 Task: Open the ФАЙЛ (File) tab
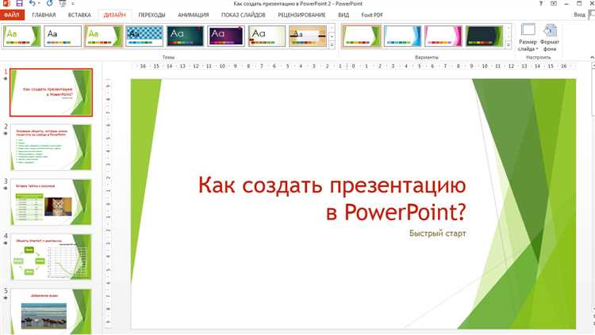(x=12, y=15)
